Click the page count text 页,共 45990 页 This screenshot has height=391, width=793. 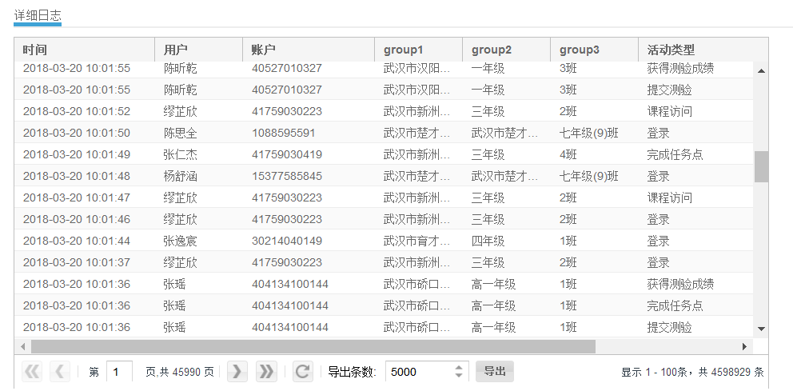(x=180, y=373)
